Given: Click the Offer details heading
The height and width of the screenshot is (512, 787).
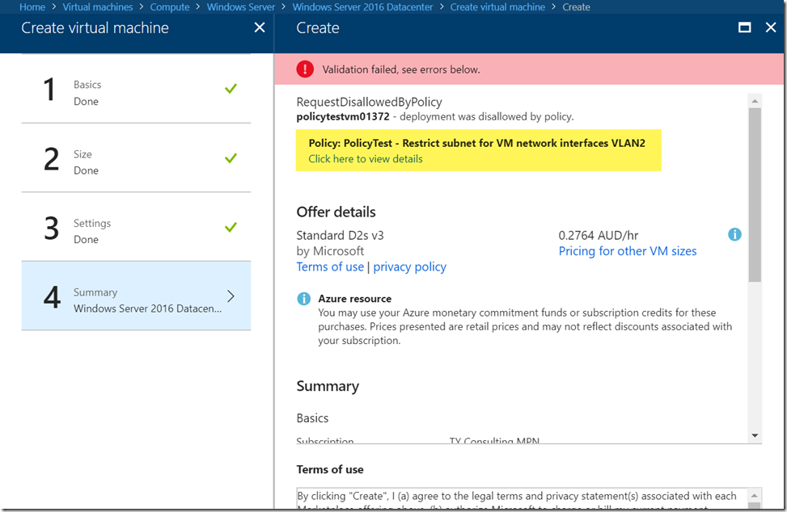Looking at the screenshot, I should pos(336,212).
